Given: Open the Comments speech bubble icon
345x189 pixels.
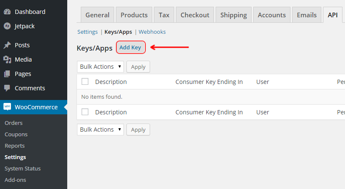Looking at the screenshot, I should (7, 88).
